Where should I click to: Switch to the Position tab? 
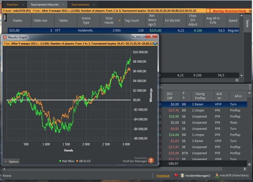click(x=12, y=5)
